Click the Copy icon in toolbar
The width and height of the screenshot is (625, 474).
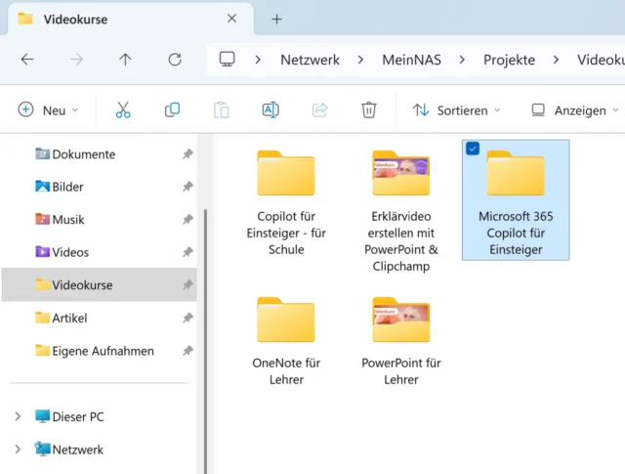click(172, 109)
